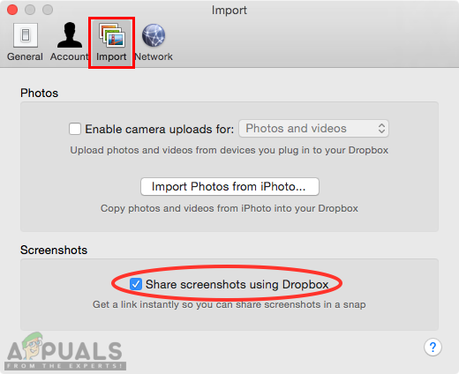This screenshot has width=459, height=374.
Task: Select the Import photos stack icon
Action: pos(112,35)
